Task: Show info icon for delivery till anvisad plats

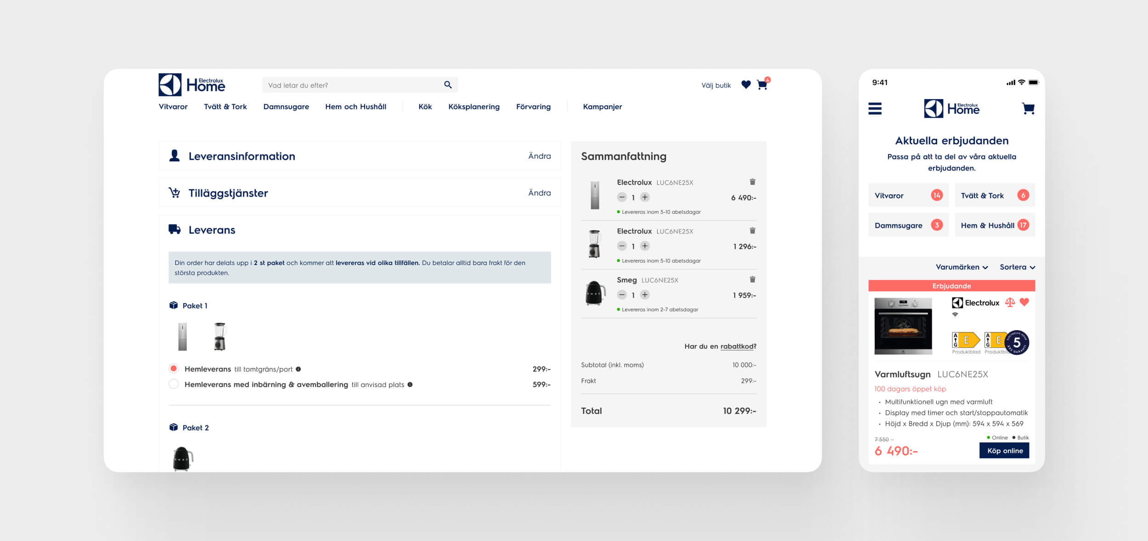Action: pos(410,385)
